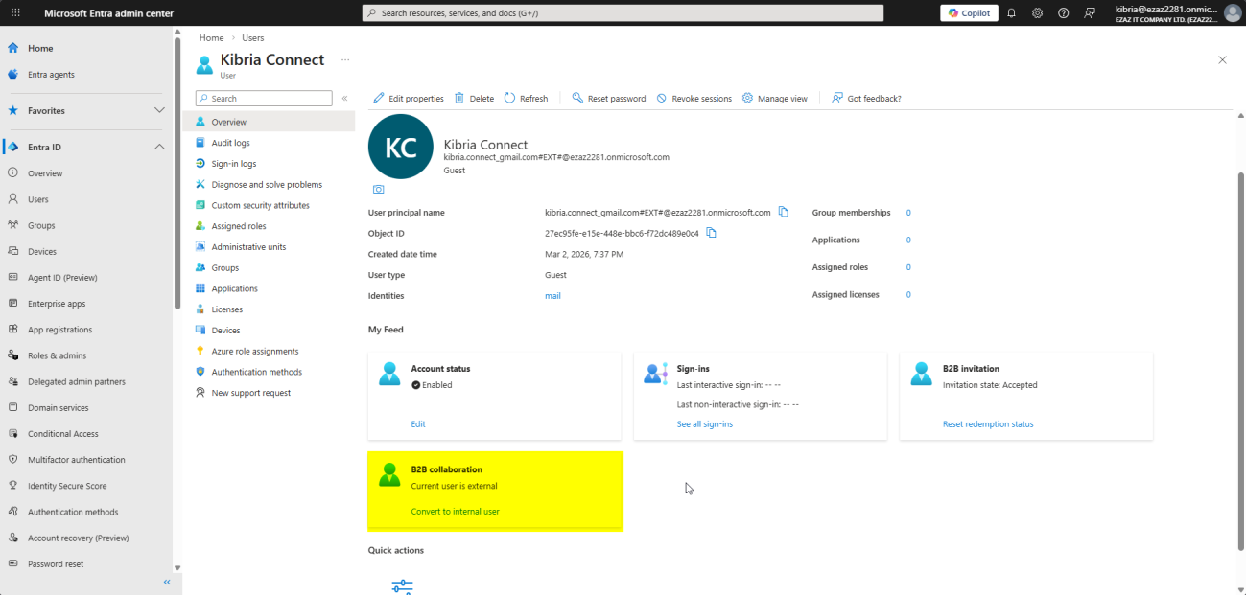Click the mail identities link
1246x595 pixels.
pos(552,296)
